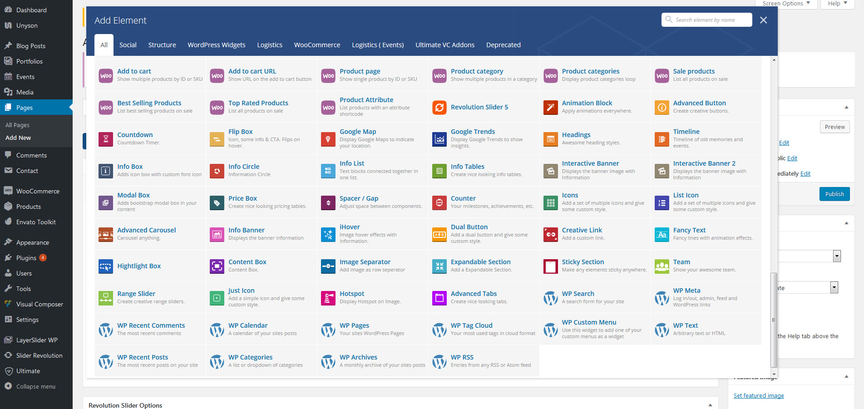Viewport: 864px width, 409px height.
Task: Toggle the Revolution Slider Options panel
Action: 710,405
